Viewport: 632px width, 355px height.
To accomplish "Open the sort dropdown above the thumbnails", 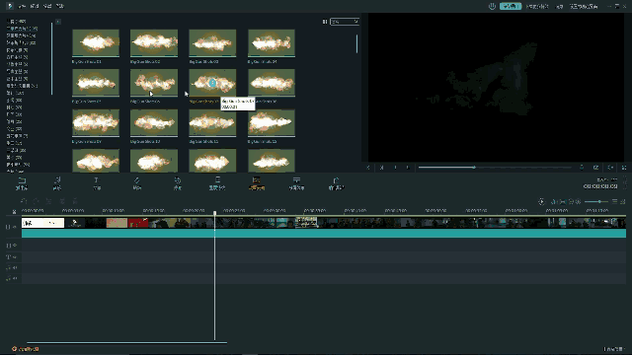I will point(345,22).
